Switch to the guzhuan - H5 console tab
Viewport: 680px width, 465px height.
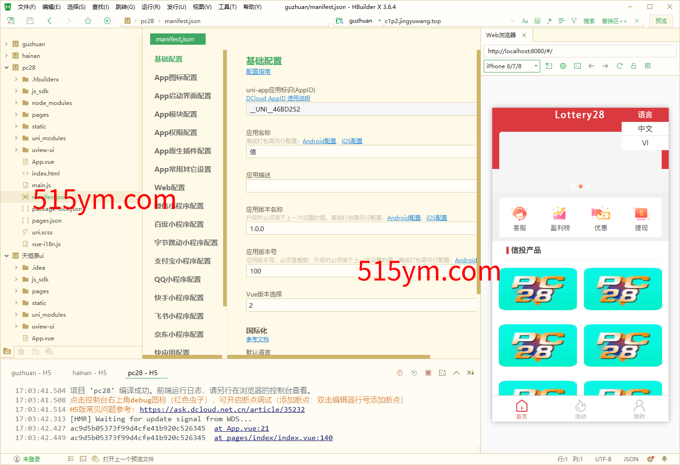(31, 373)
